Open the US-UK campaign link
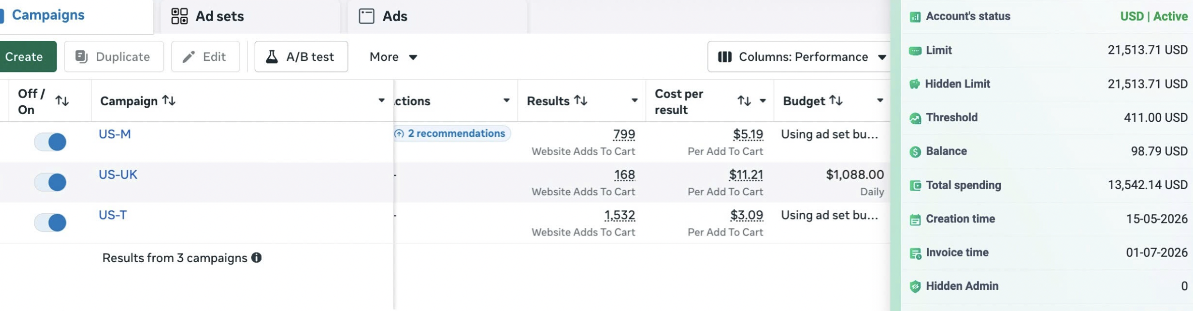 (x=118, y=175)
